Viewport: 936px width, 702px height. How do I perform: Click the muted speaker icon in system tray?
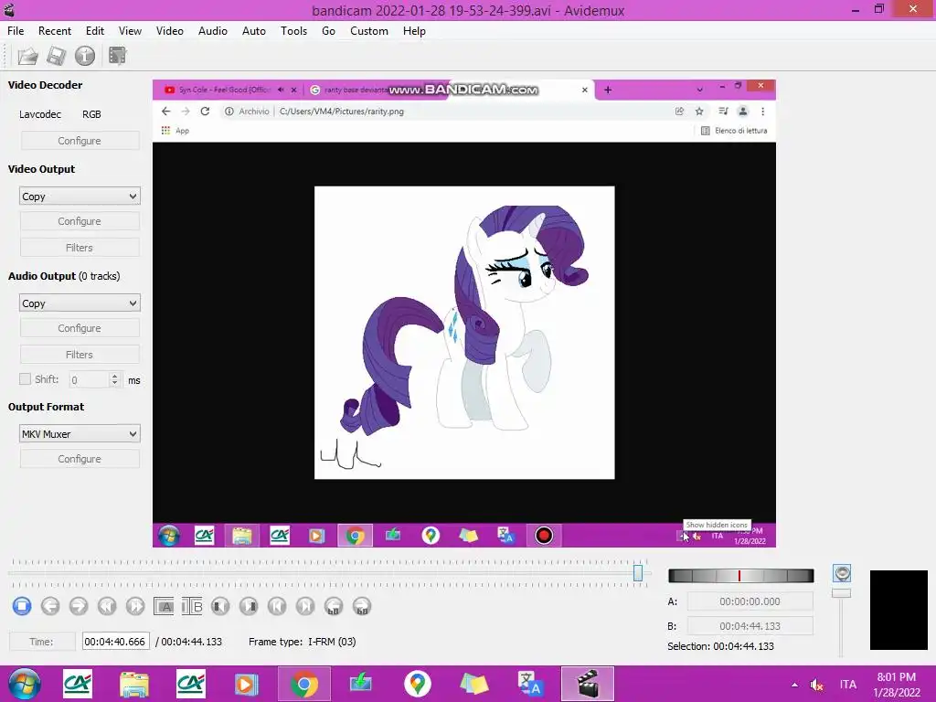tap(816, 685)
